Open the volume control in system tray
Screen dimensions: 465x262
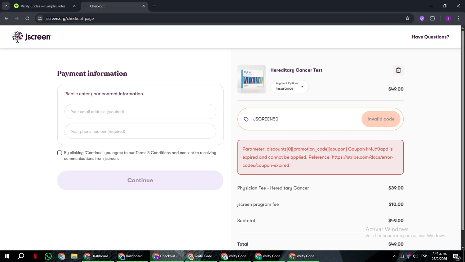click(415, 256)
